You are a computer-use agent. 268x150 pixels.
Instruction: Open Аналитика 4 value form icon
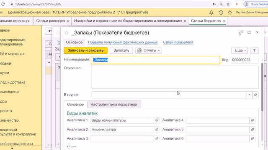point(253,120)
